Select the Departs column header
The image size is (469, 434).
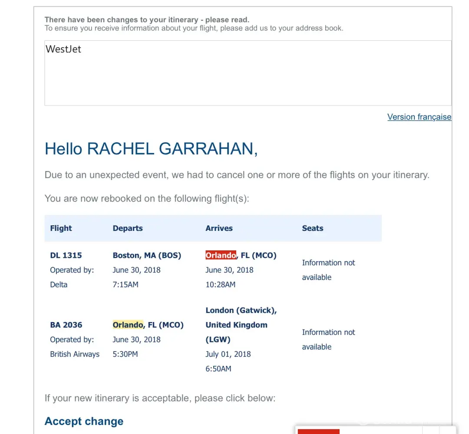coord(127,228)
